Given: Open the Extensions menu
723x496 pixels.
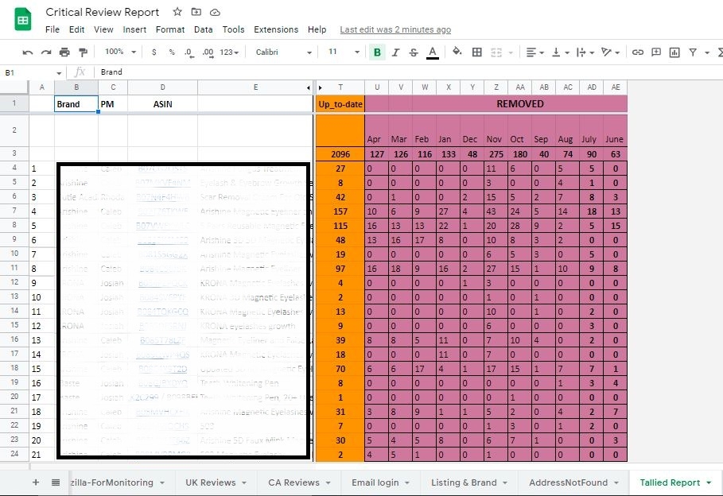Looking at the screenshot, I should pyautogui.click(x=276, y=29).
